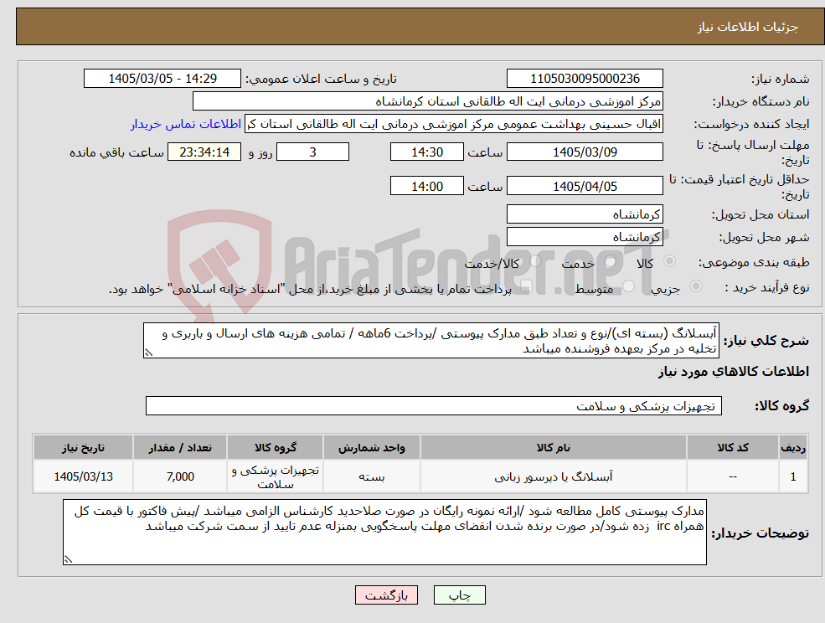
Task: Click the تعداد / مقدار column header
Action: pos(180,447)
